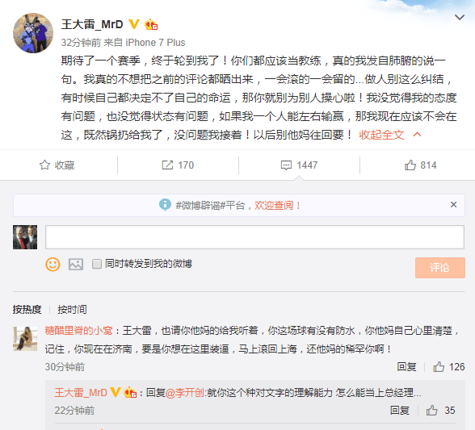
Task: Open the 欢迎查阅 link
Action: coord(277,206)
